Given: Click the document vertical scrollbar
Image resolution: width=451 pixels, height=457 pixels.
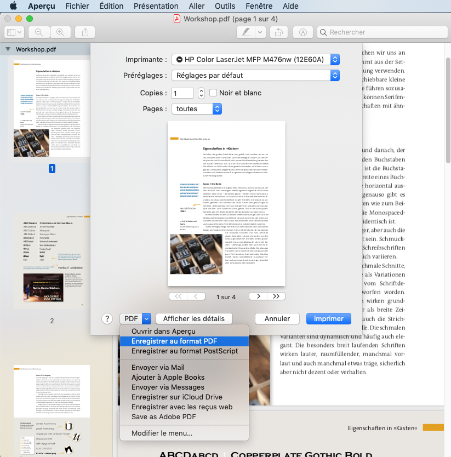Looking at the screenshot, I should [x=448, y=111].
